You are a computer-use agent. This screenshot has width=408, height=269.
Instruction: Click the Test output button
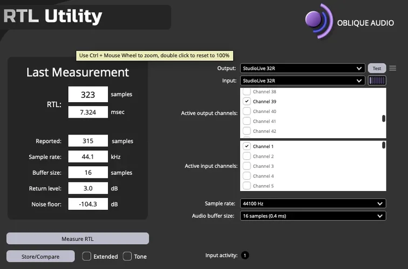[x=377, y=68]
